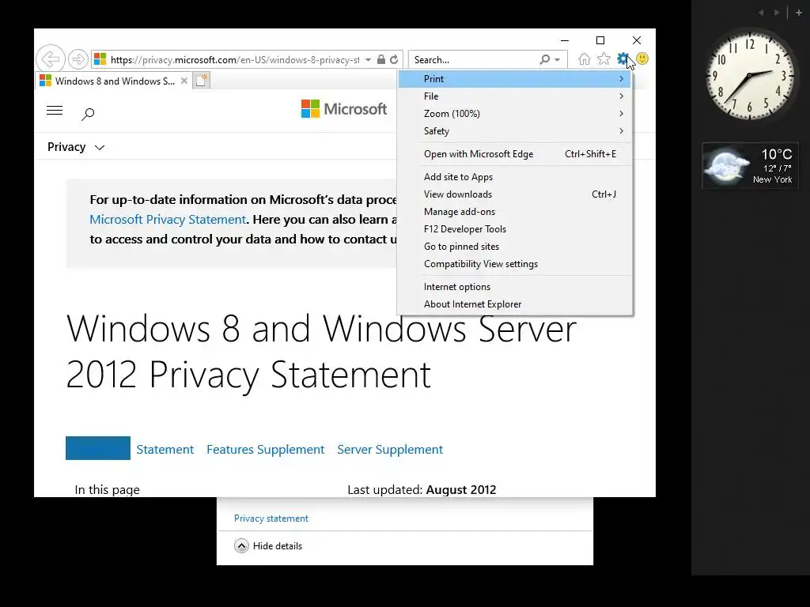Viewport: 810px width, 607px height.
Task: Click the New York weather text
Action: [x=772, y=179]
